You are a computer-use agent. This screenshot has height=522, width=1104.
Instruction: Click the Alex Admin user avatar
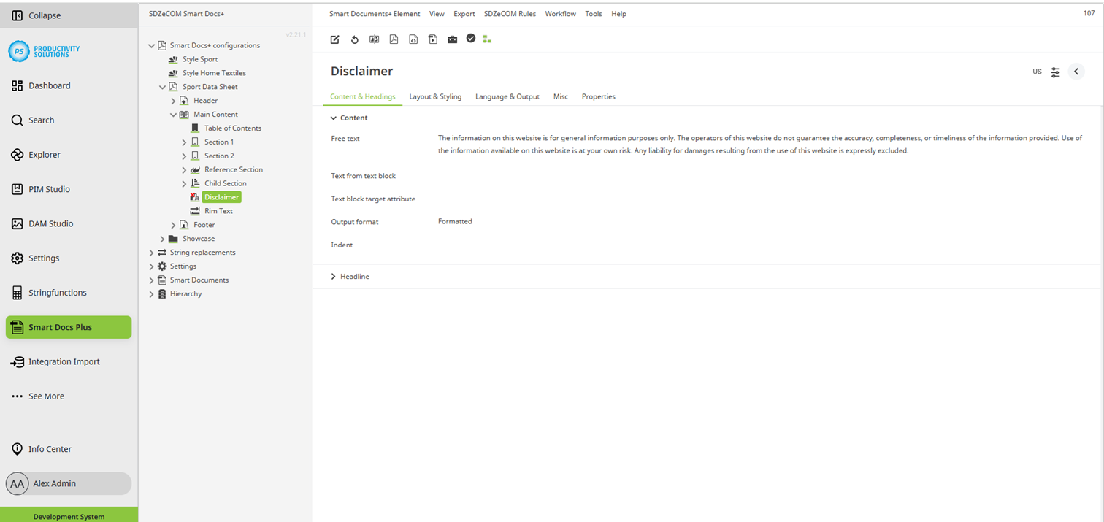click(x=18, y=483)
